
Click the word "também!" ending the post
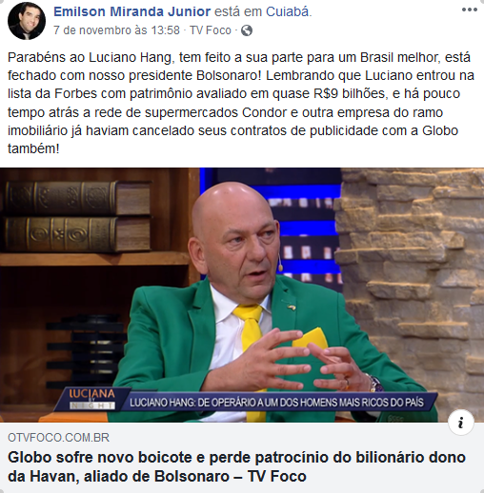tap(33, 148)
